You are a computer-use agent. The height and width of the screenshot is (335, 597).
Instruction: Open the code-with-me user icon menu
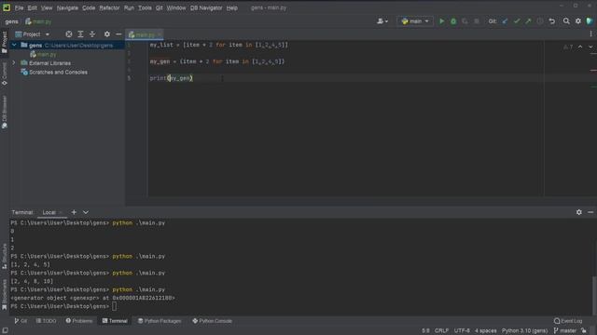pos(382,21)
